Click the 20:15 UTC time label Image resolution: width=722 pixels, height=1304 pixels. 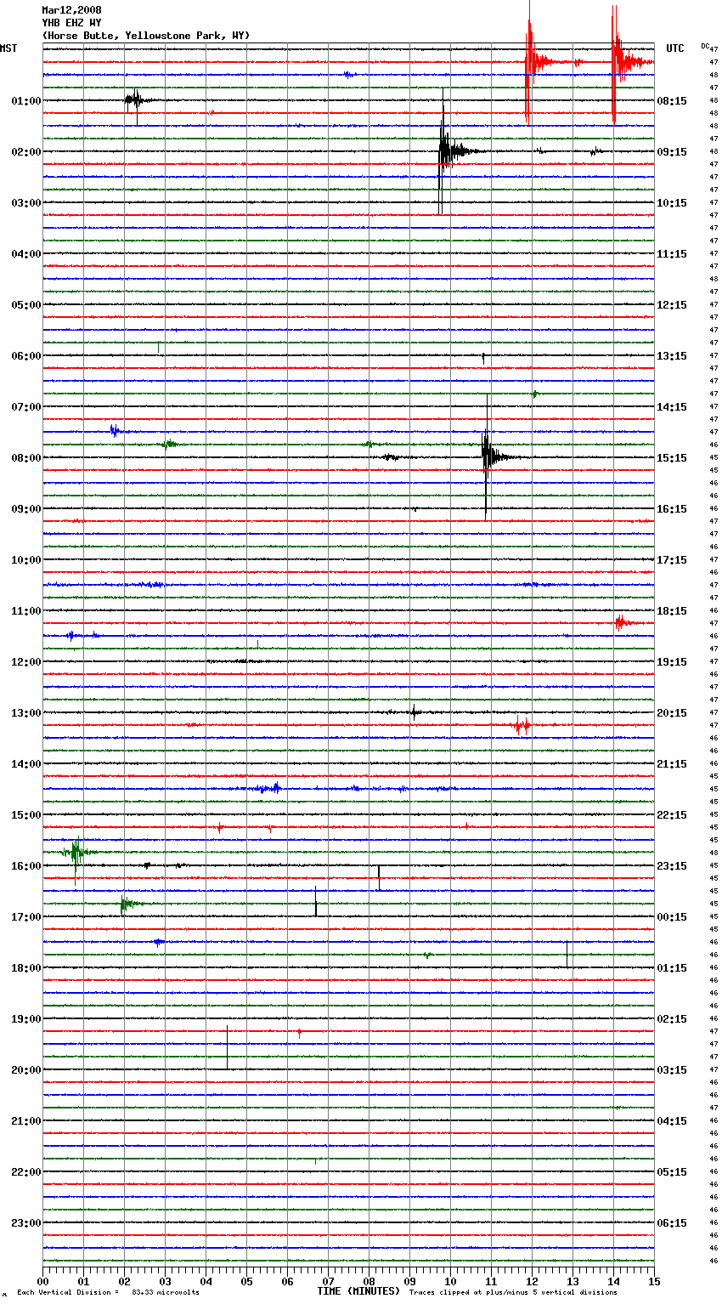pyautogui.click(x=672, y=713)
